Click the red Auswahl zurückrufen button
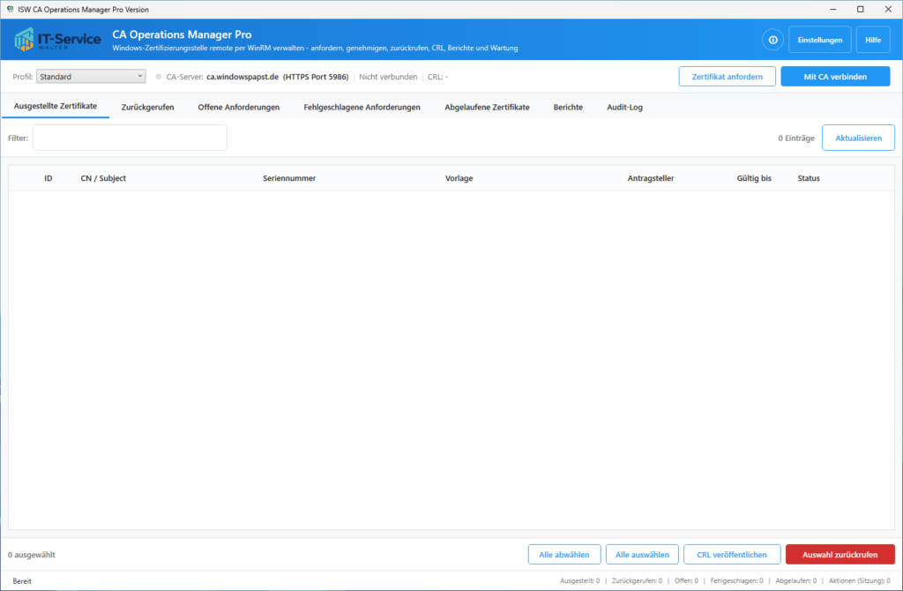 pos(840,555)
